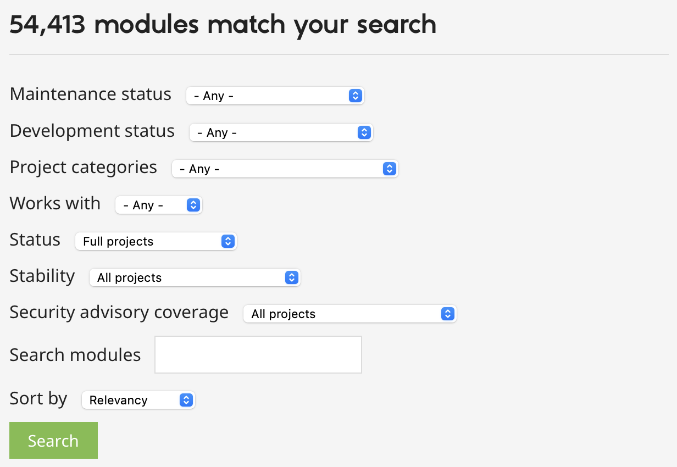Focus the Search modules text field
The height and width of the screenshot is (467, 677).
pyautogui.click(x=258, y=354)
